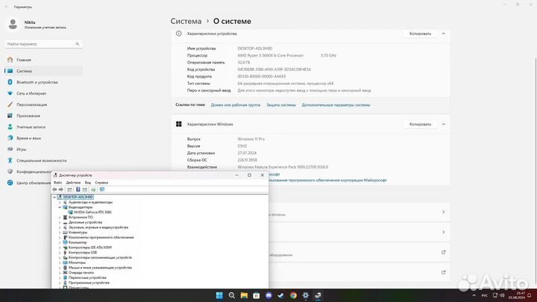
Task: Click AMD Ryzen 5 5600X processor text
Action: click(x=271, y=55)
